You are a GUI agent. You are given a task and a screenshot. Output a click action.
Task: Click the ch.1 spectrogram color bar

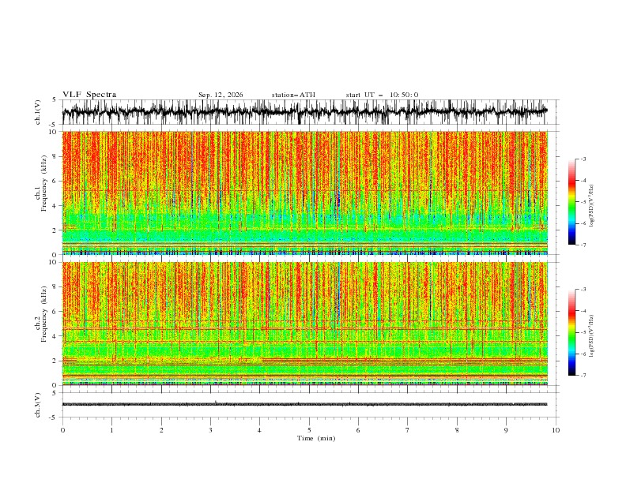click(571, 202)
